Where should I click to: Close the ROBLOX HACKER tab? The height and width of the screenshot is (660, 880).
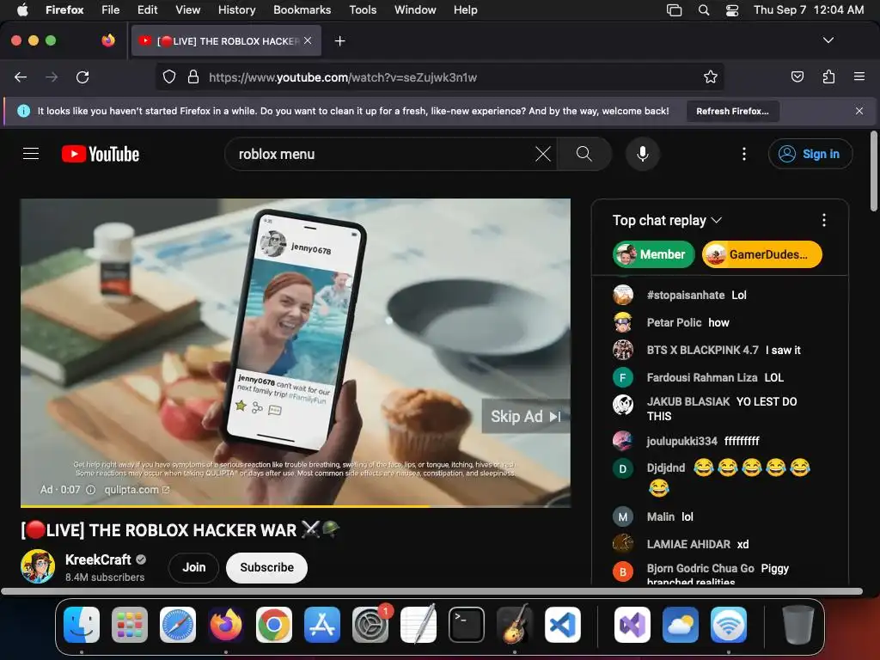click(x=308, y=40)
